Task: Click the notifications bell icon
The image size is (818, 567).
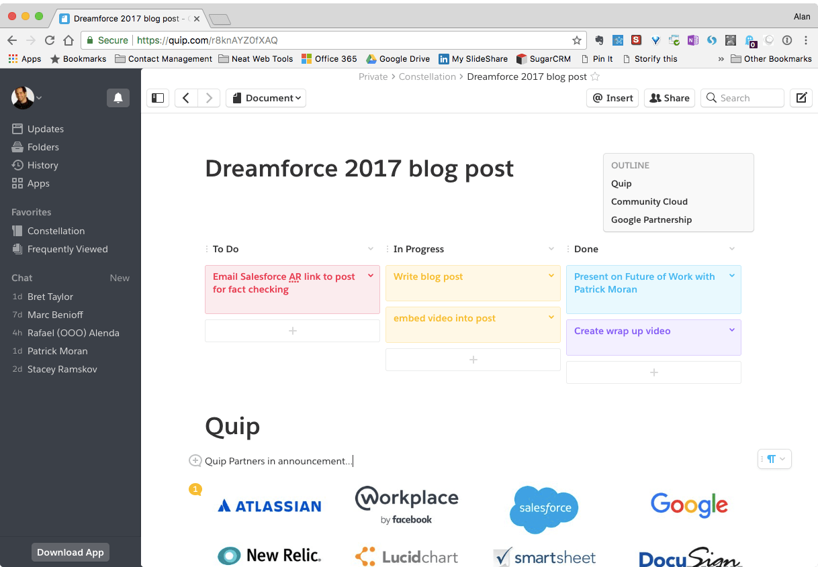Action: [x=118, y=98]
